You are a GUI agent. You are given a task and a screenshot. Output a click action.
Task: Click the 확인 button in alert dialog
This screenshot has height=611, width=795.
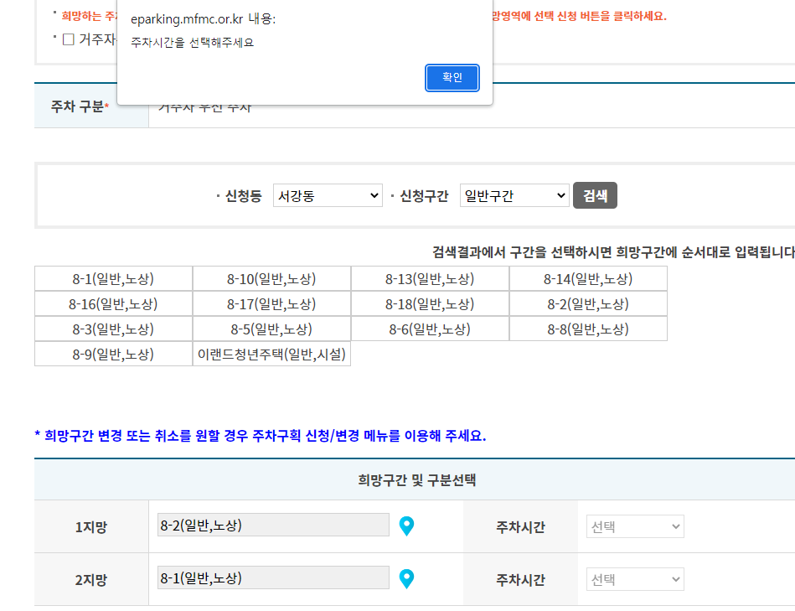tap(452, 78)
